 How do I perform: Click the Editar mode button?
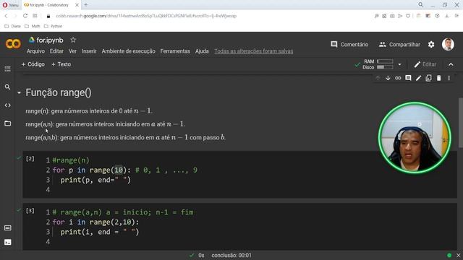[x=425, y=64]
